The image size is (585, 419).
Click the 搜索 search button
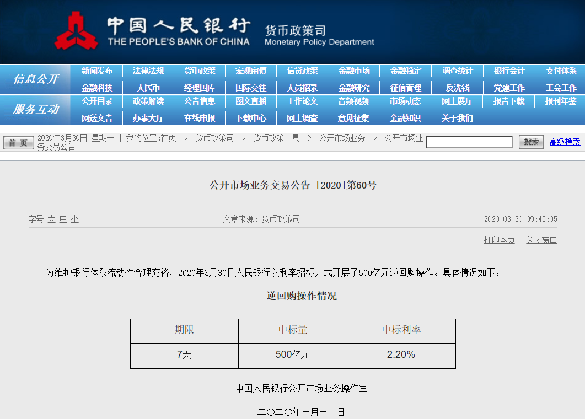click(531, 142)
